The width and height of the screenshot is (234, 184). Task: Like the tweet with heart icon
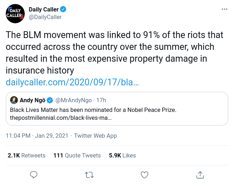pyautogui.click(x=145, y=175)
